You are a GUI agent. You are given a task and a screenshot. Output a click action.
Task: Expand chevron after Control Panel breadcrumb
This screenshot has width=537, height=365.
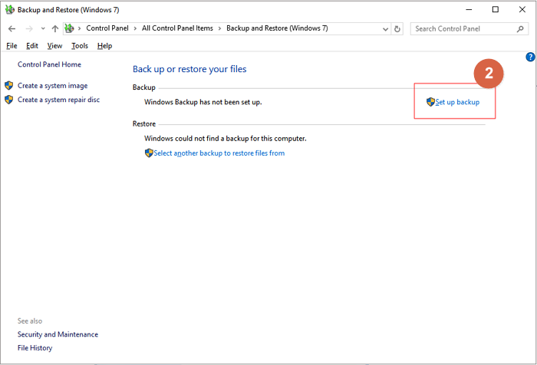click(137, 28)
